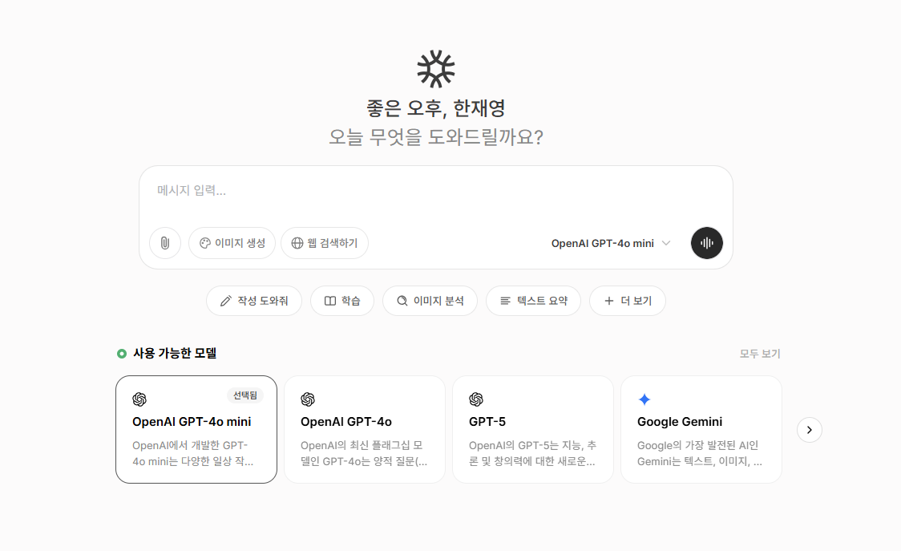Click the 사용 가능한 모델 heading
The image size is (901, 551).
(x=175, y=353)
